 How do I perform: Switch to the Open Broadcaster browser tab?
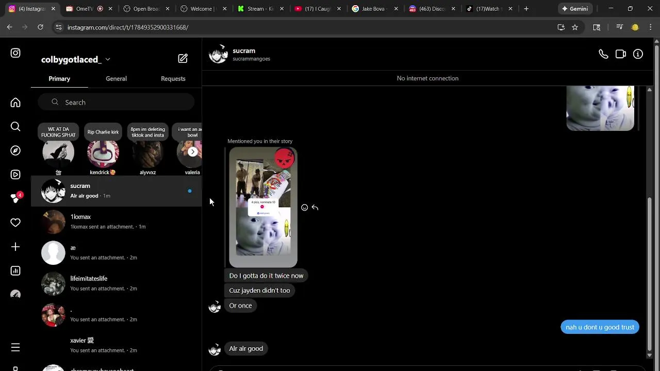[146, 9]
